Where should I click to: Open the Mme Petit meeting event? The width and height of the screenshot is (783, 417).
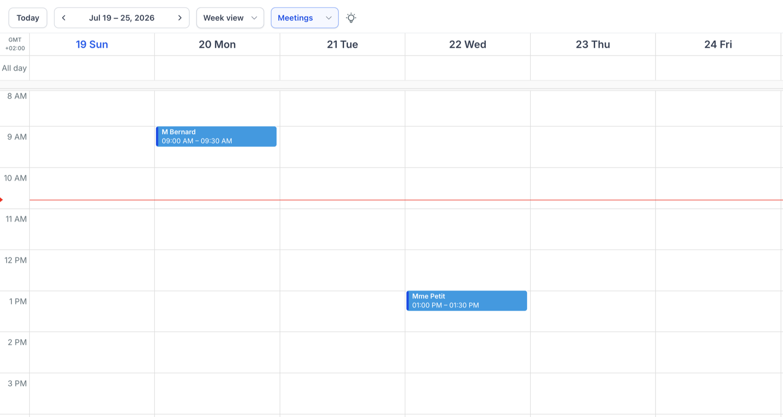(x=467, y=301)
